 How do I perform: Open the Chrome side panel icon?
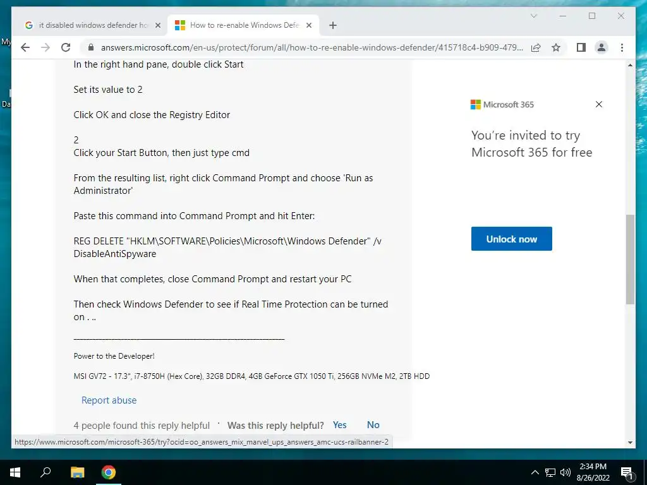(x=581, y=47)
